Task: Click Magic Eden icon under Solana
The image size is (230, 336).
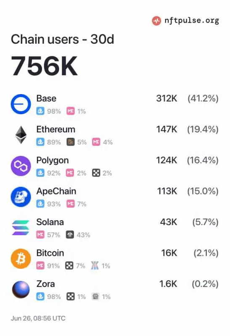Action: 40,235
